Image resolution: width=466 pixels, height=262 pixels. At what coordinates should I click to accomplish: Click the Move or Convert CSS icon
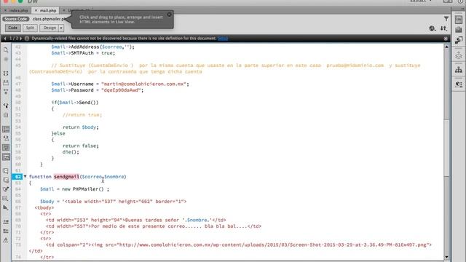[x=6, y=207]
